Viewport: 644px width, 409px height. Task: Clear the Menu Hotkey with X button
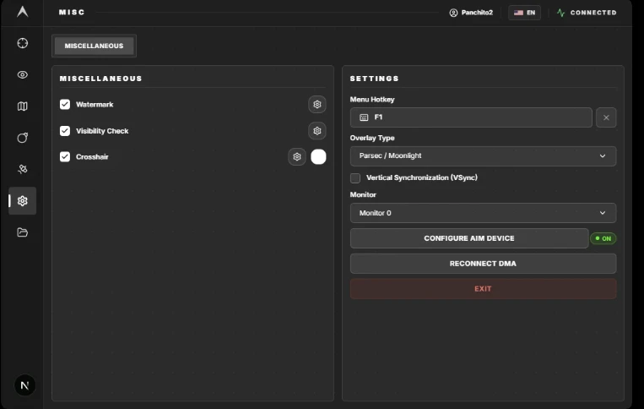tap(606, 117)
